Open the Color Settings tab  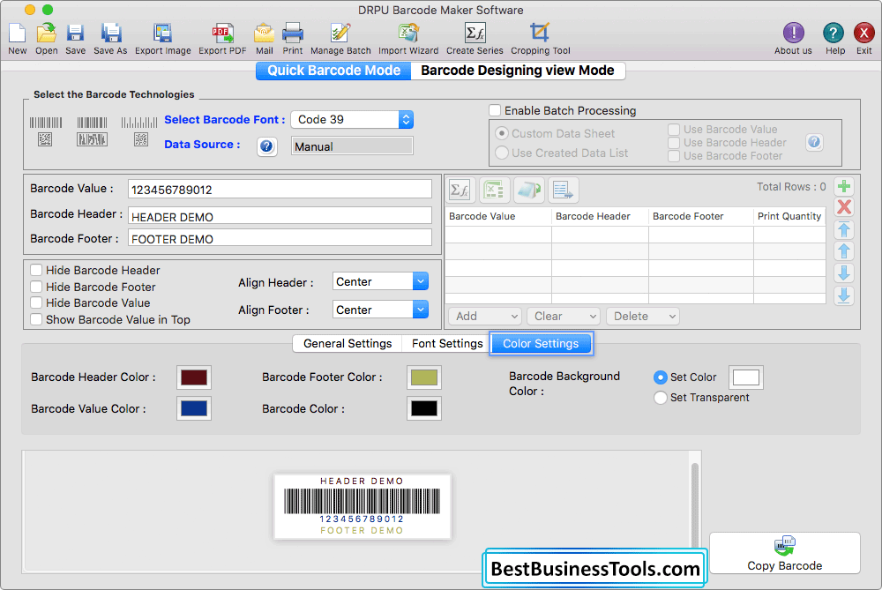coord(542,344)
